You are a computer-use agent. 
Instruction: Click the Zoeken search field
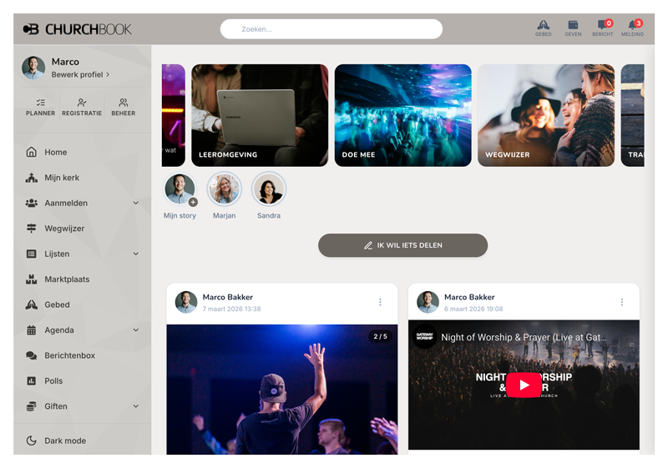pyautogui.click(x=331, y=29)
